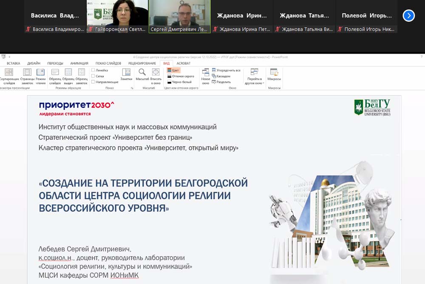This screenshot has height=284, width=425.
Task: Open the Macros (Макросы) dropdown
Action: [x=274, y=74]
